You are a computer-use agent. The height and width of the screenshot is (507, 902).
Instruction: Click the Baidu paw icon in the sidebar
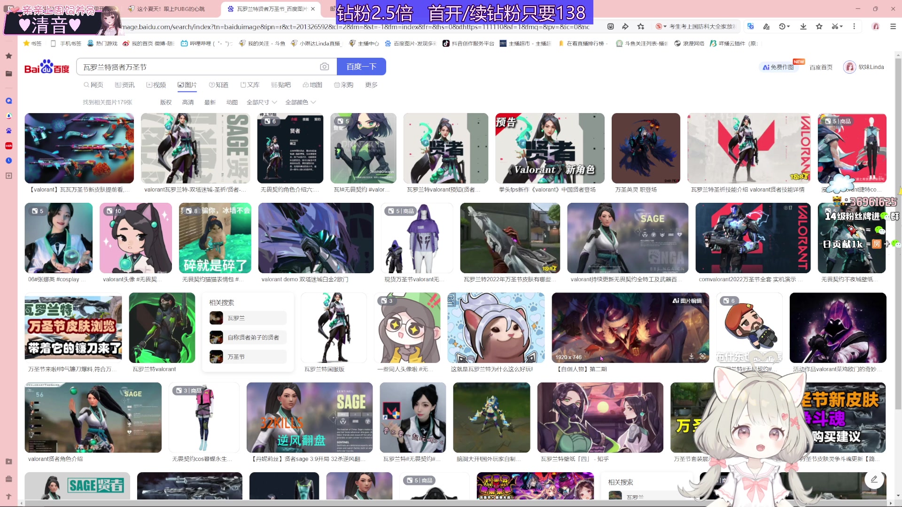pyautogui.click(x=8, y=131)
